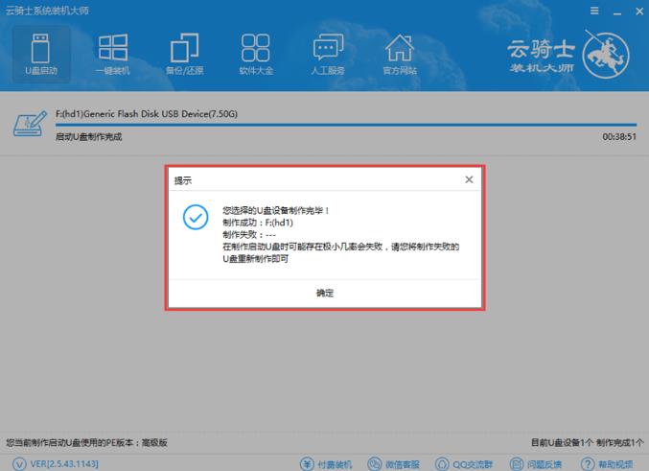Go to 官方网站 home tab
This screenshot has width=649, height=471.
point(400,55)
